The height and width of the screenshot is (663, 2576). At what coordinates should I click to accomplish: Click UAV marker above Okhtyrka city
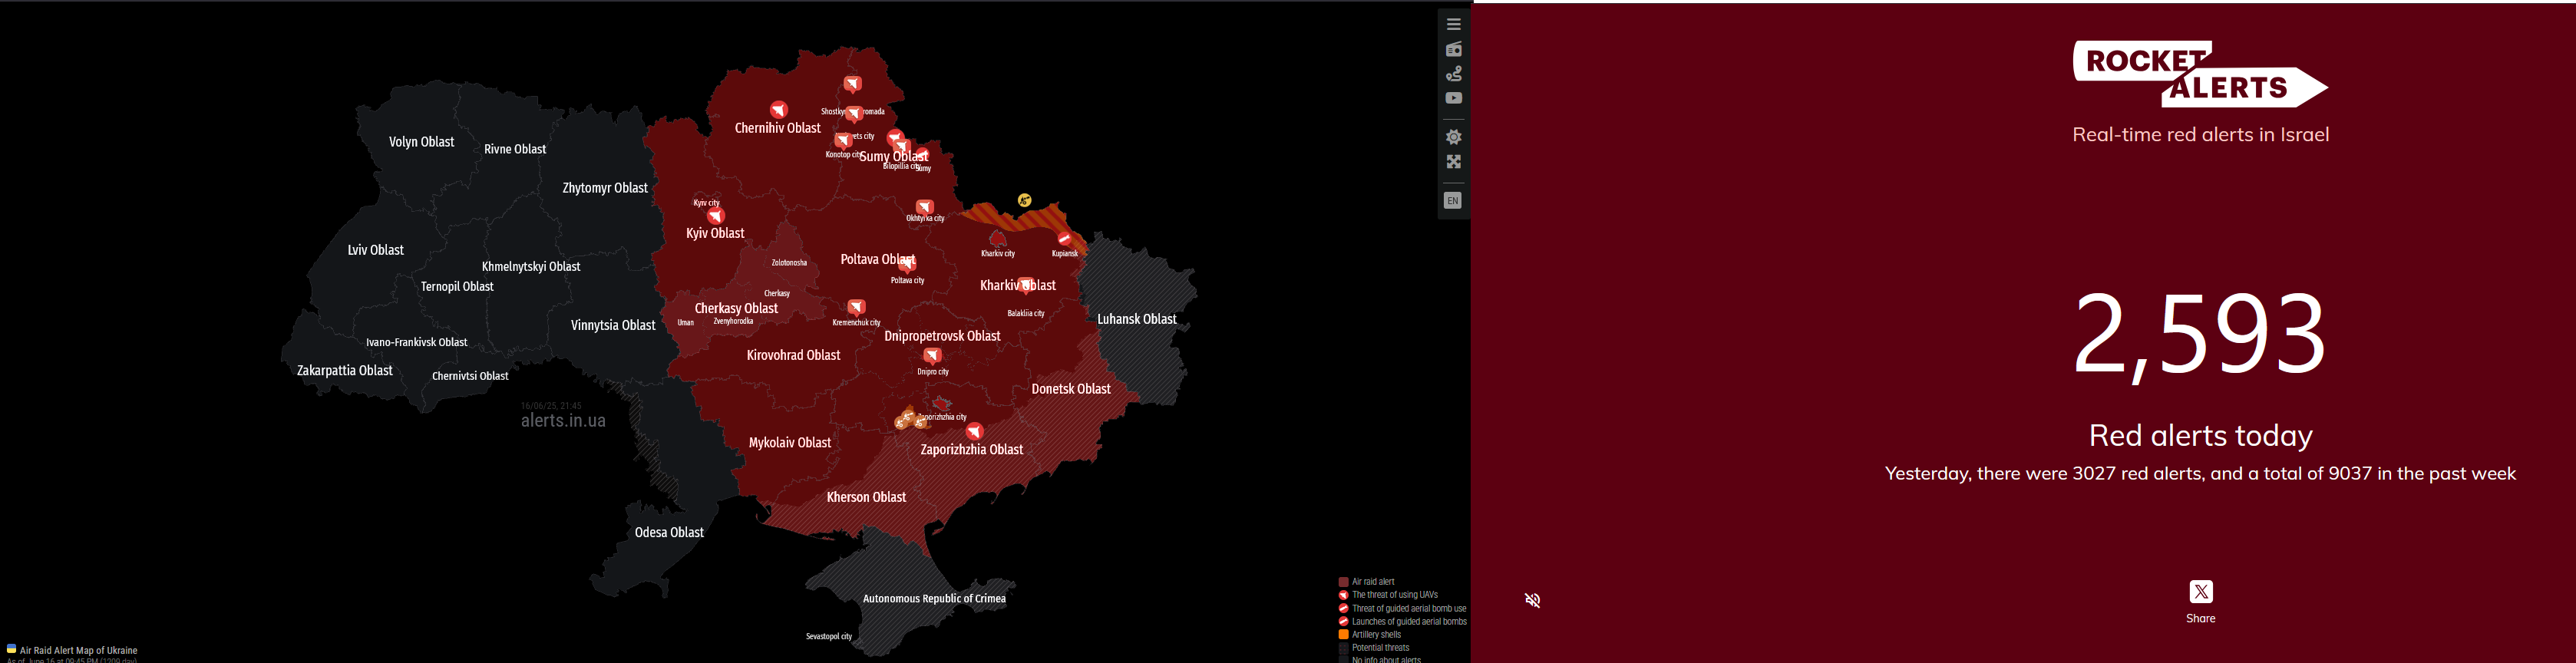[x=925, y=207]
